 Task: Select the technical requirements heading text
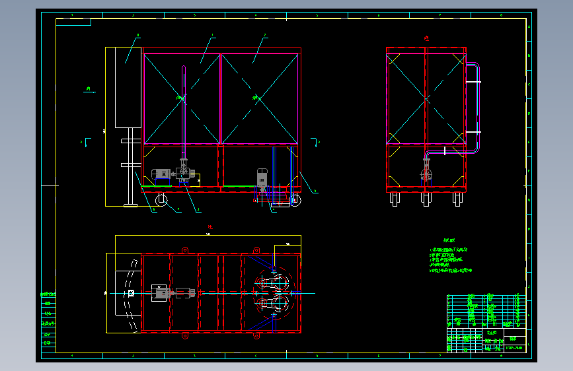449,240
